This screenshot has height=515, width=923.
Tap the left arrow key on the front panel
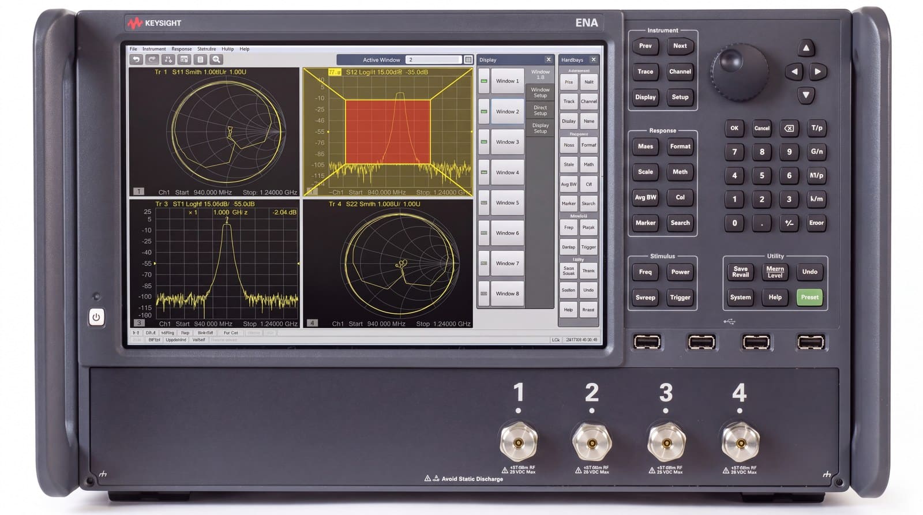coord(794,72)
